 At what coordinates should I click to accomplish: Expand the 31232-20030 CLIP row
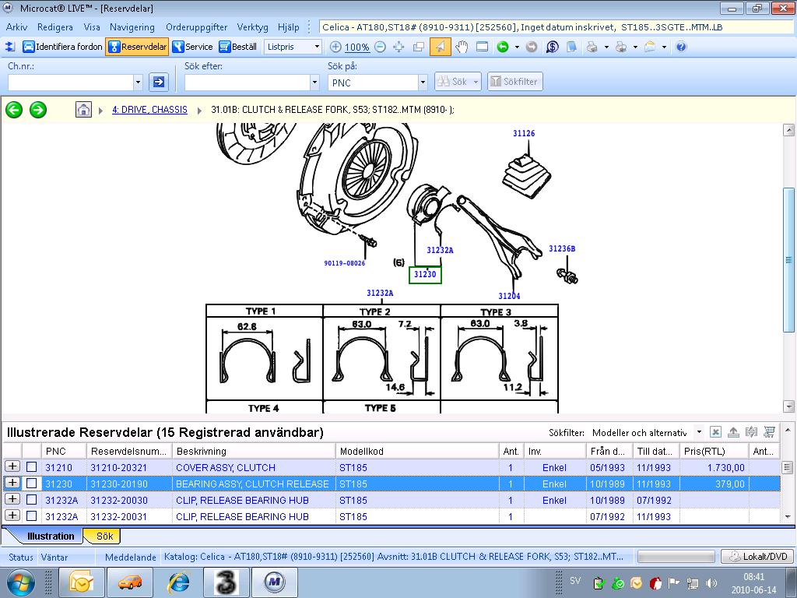click(x=12, y=499)
